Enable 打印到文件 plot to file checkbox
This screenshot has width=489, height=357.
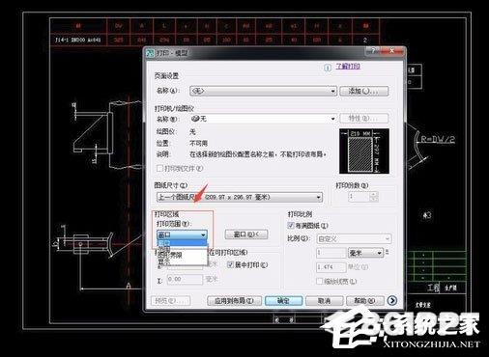tap(159, 168)
